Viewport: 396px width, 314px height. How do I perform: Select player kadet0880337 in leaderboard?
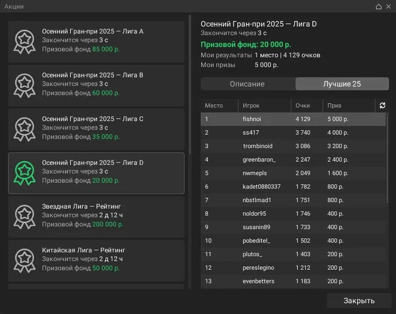[293, 187]
